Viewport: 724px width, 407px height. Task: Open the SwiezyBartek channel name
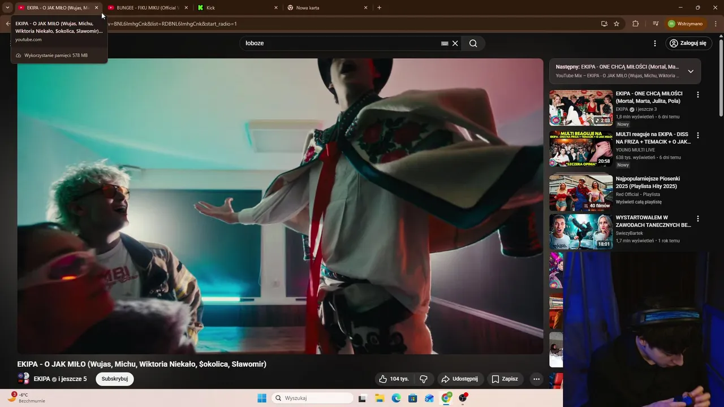pyautogui.click(x=630, y=233)
